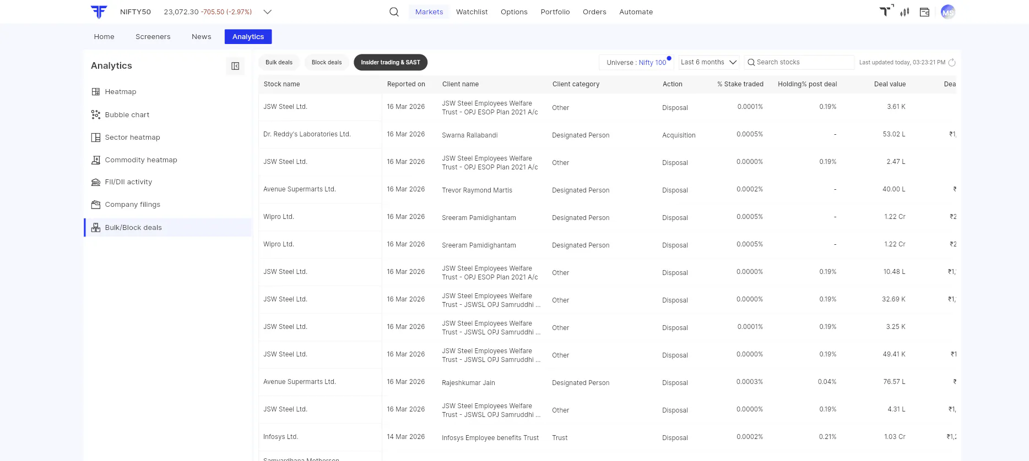1029x461 pixels.
Task: Open Heatmap in the Analytics sidebar
Action: [168, 92]
